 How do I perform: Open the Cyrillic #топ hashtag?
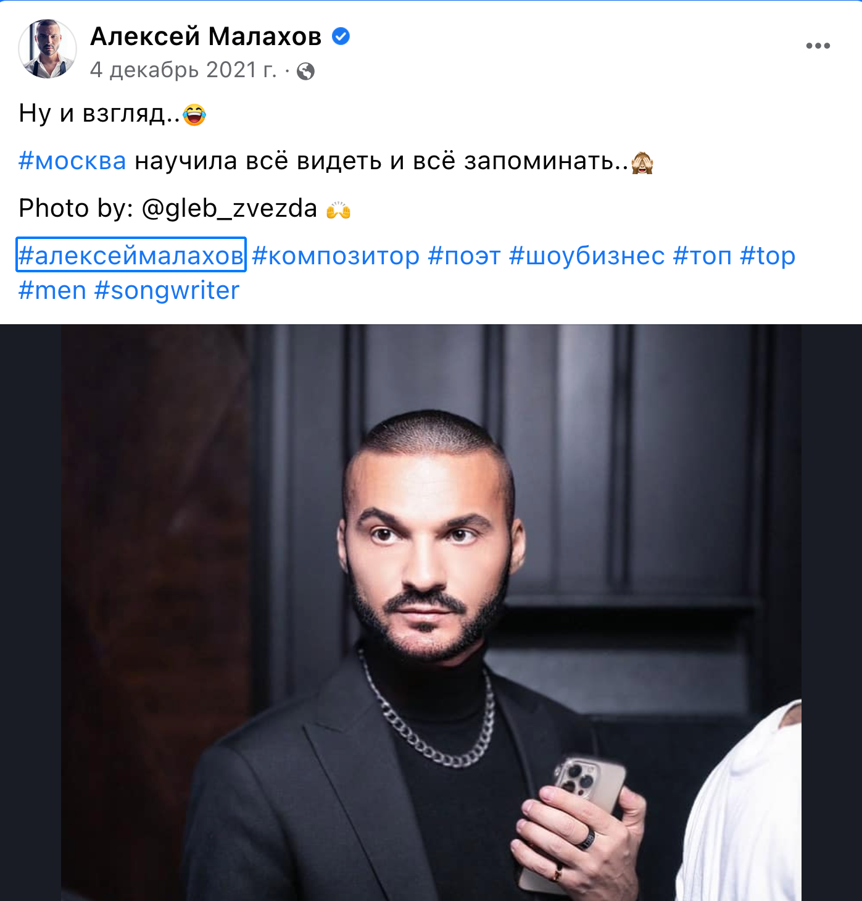pos(702,256)
